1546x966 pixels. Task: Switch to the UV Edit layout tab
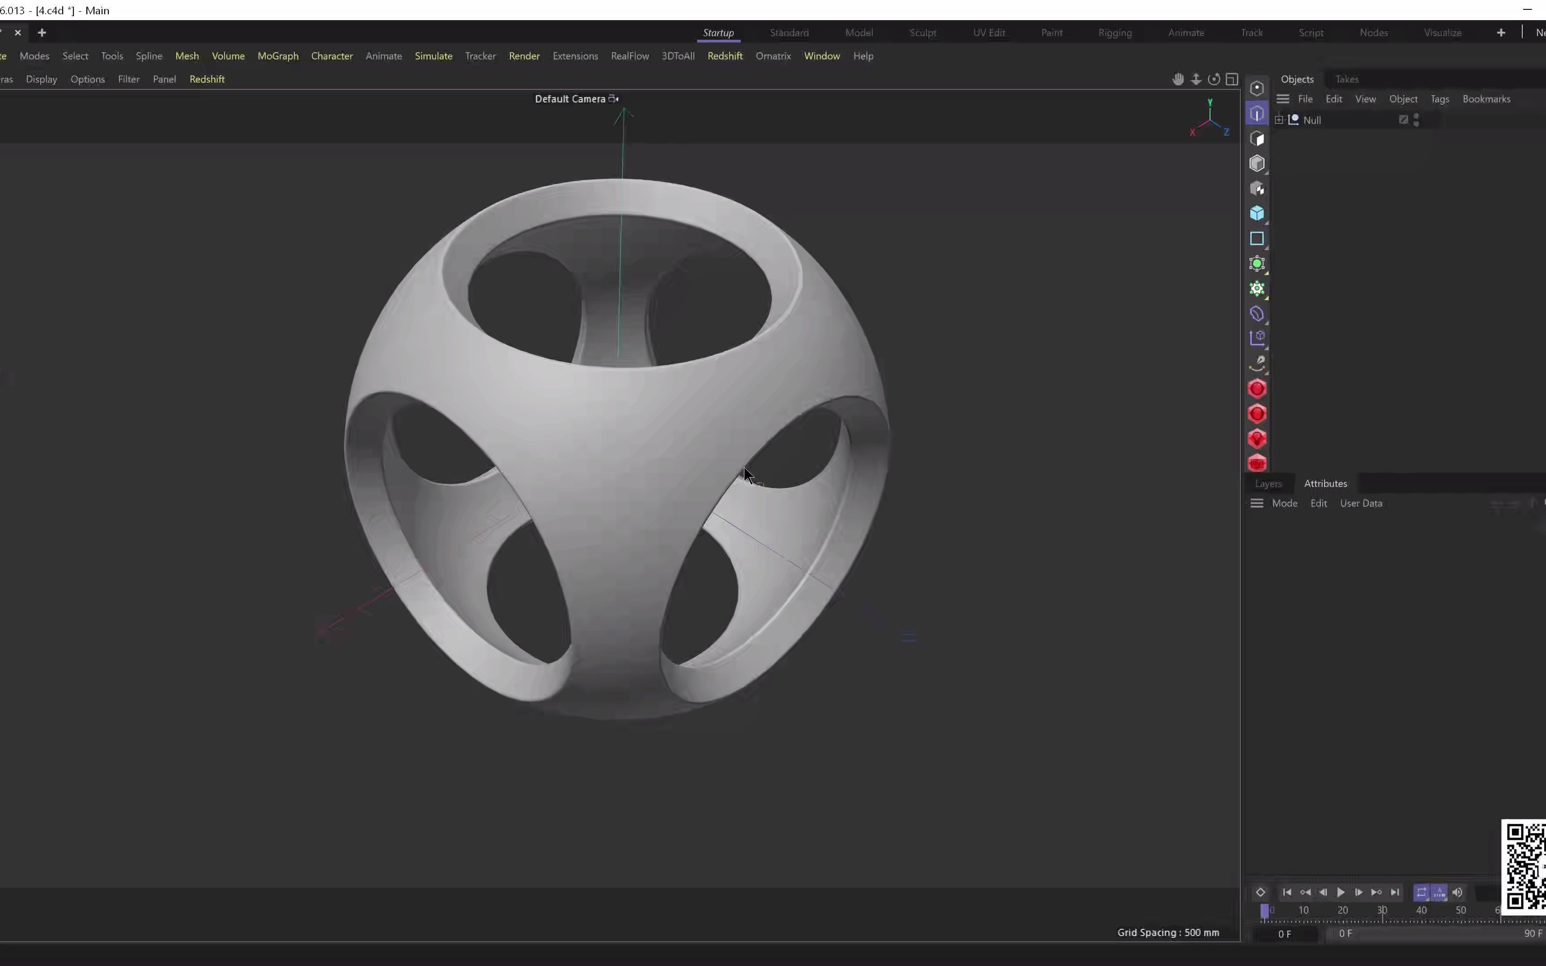pos(988,33)
